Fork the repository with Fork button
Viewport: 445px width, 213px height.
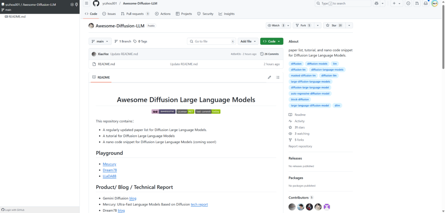click(x=303, y=25)
